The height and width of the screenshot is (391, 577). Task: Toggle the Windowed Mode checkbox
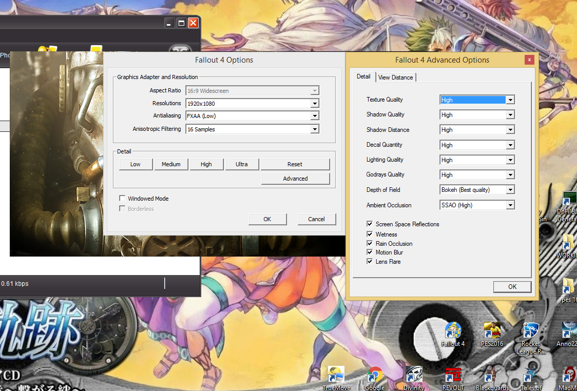tap(122, 198)
